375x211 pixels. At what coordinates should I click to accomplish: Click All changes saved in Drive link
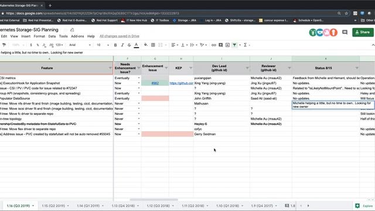(120, 36)
